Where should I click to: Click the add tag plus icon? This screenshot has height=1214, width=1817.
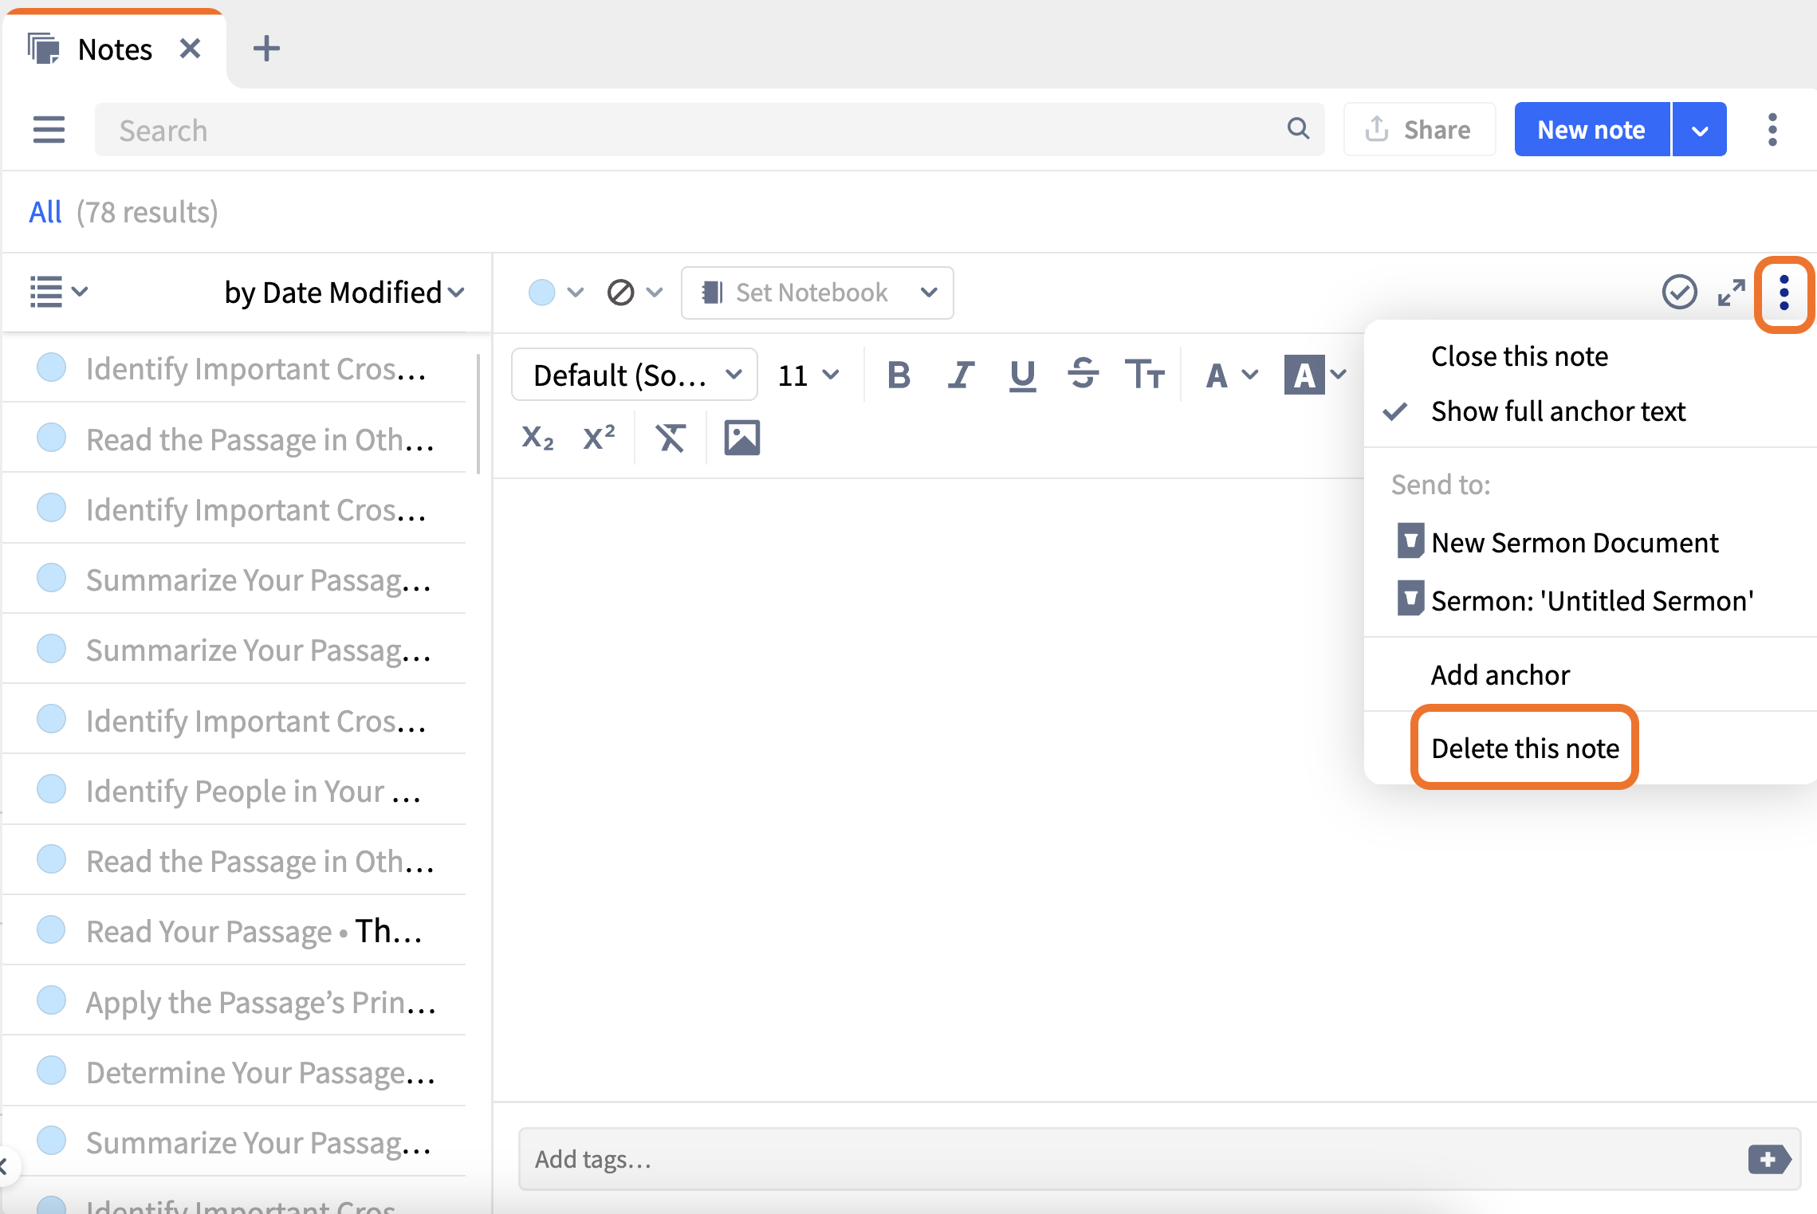tap(1768, 1159)
